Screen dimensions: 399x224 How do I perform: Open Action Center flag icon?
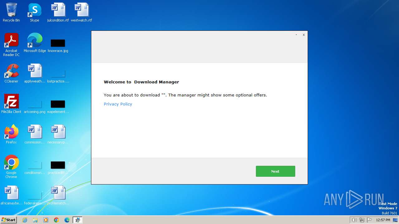pyautogui.click(x=369, y=220)
